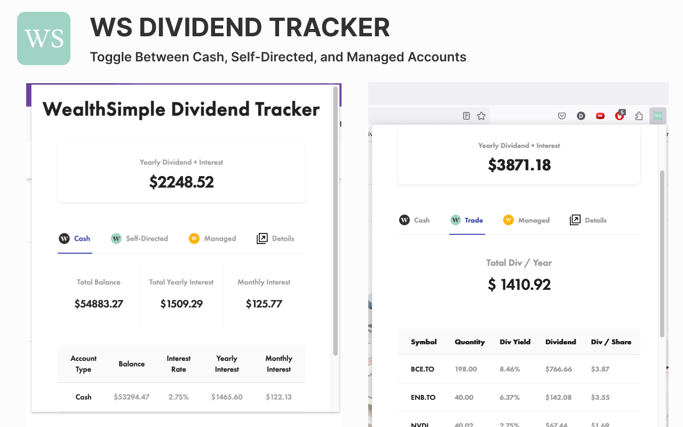Click the external-link icon beside Details
The image size is (683, 427).
click(262, 238)
